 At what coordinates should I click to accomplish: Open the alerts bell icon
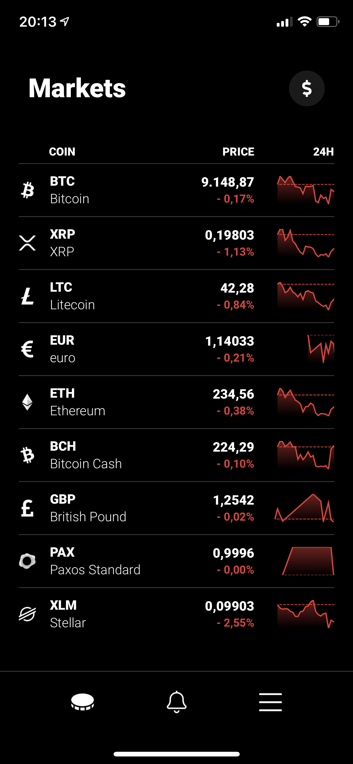pyautogui.click(x=177, y=702)
